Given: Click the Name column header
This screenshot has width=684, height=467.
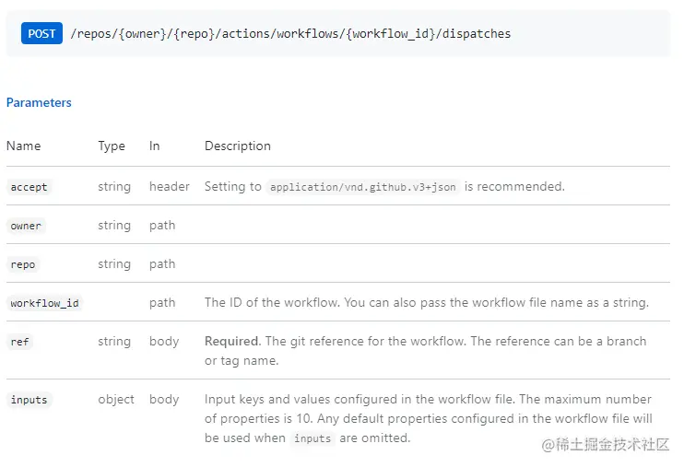Looking at the screenshot, I should [x=24, y=146].
